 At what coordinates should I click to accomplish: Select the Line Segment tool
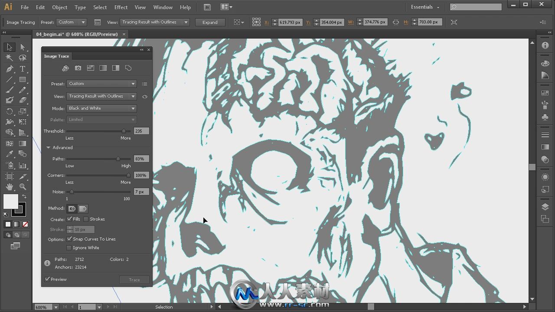click(9, 80)
